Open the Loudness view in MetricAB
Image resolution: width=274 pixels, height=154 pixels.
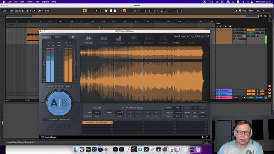pyautogui.click(x=164, y=40)
